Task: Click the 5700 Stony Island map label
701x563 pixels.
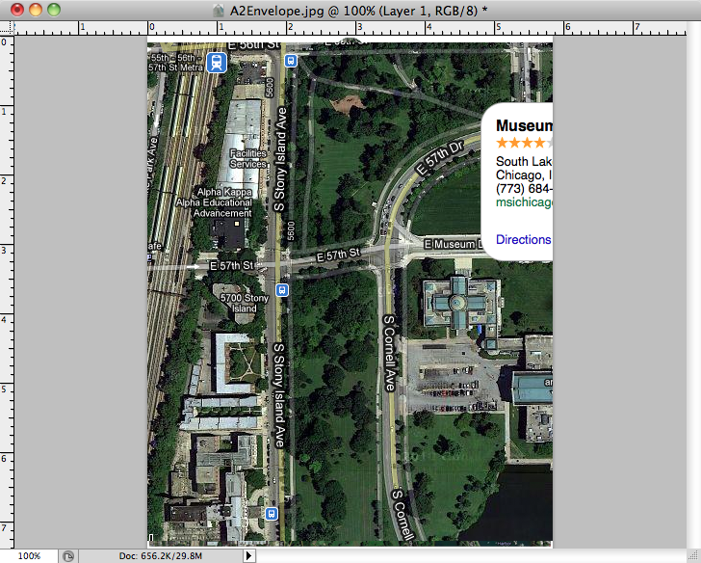Action: click(x=245, y=303)
